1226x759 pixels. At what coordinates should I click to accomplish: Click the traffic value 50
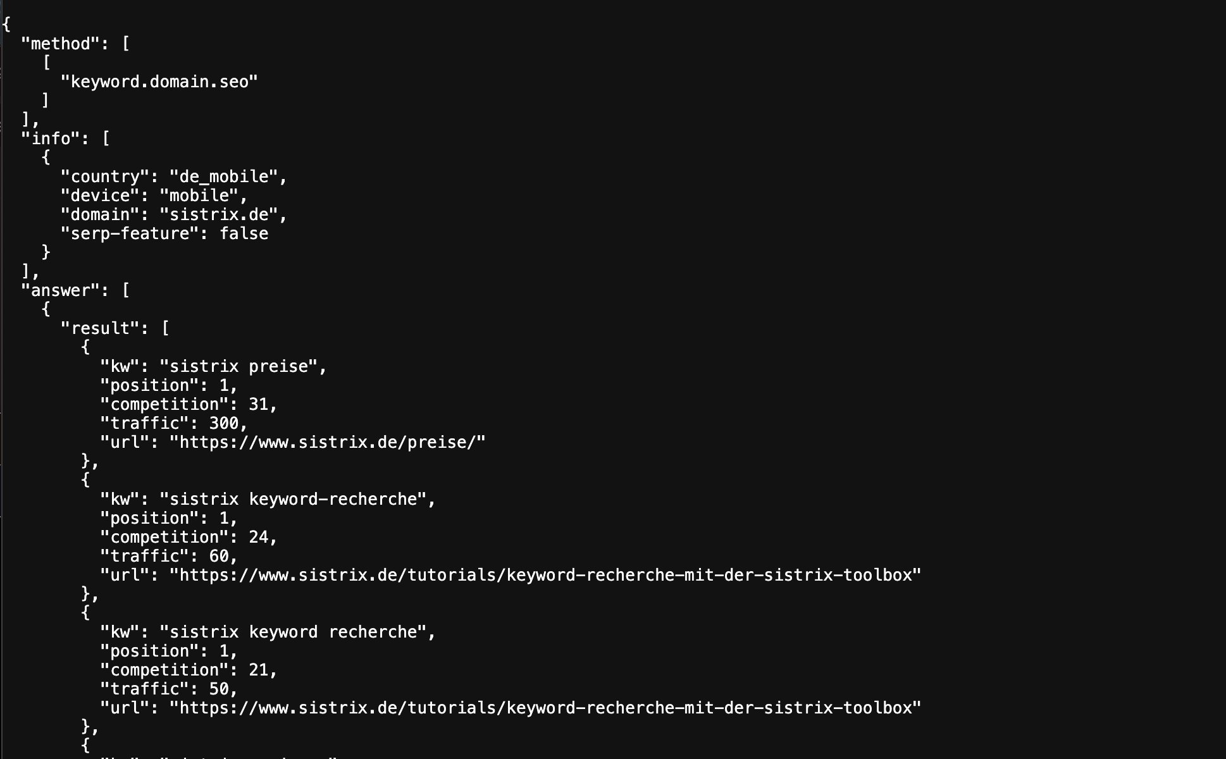click(218, 689)
